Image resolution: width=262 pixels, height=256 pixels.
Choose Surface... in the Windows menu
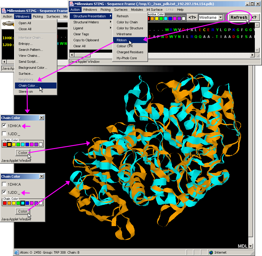pos(36,74)
